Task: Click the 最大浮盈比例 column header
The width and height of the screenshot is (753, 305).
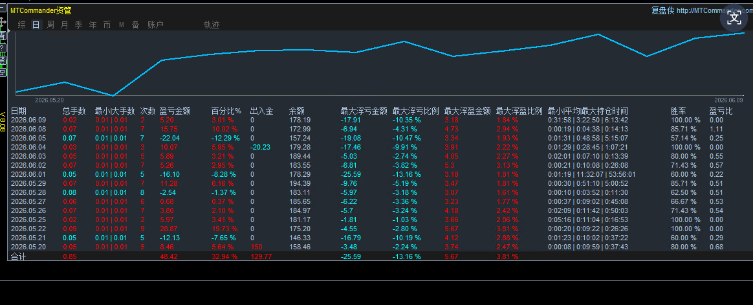Action: (x=519, y=111)
